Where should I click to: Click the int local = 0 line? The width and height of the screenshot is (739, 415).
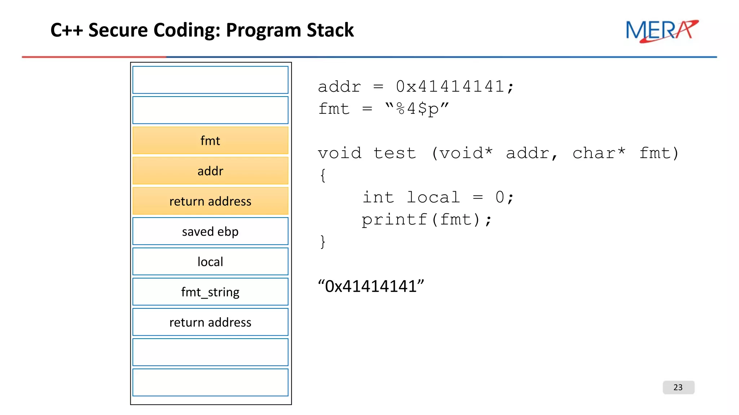tap(438, 197)
